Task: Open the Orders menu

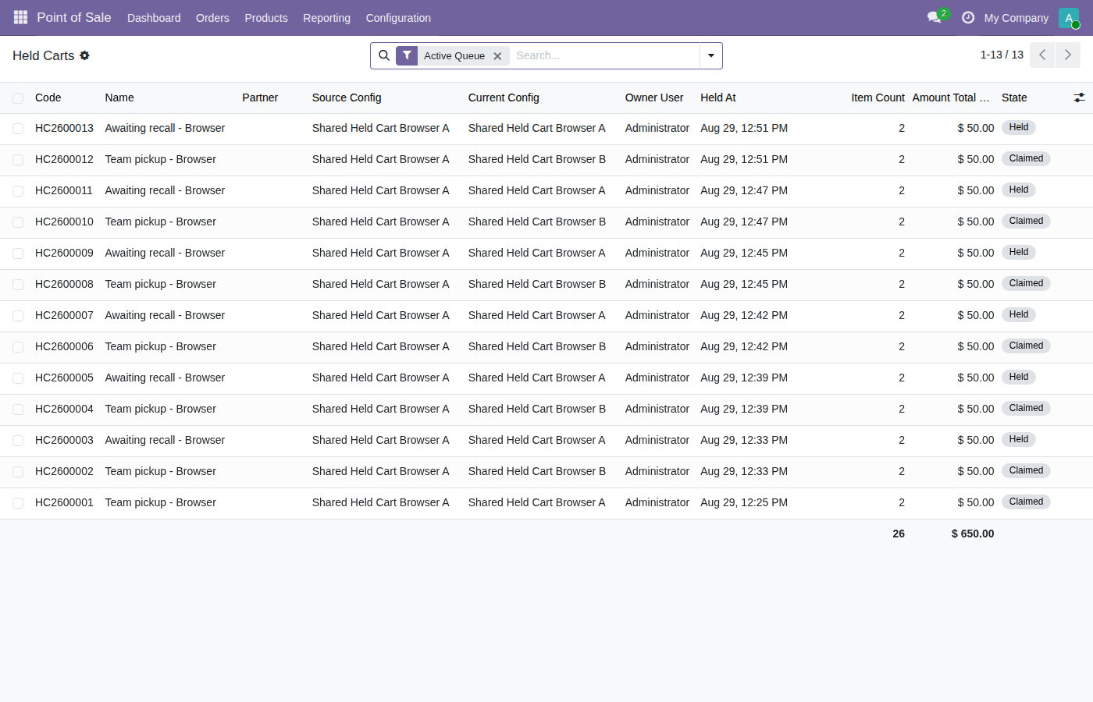Action: (x=212, y=18)
